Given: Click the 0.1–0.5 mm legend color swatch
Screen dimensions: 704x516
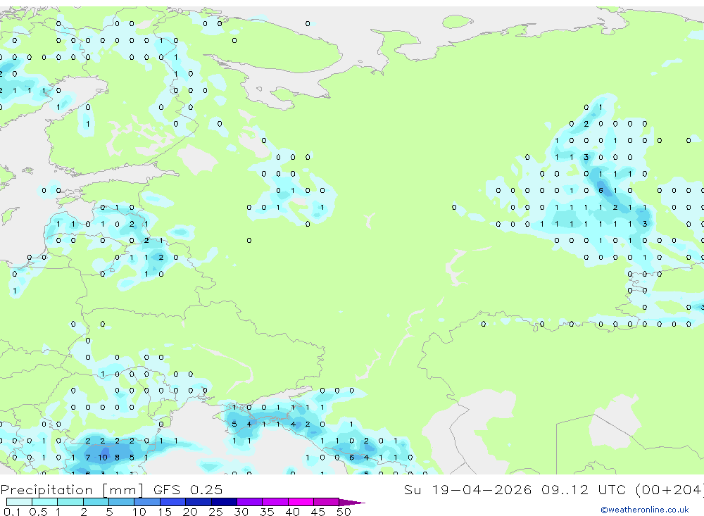Looking at the screenshot, I should click(19, 502).
